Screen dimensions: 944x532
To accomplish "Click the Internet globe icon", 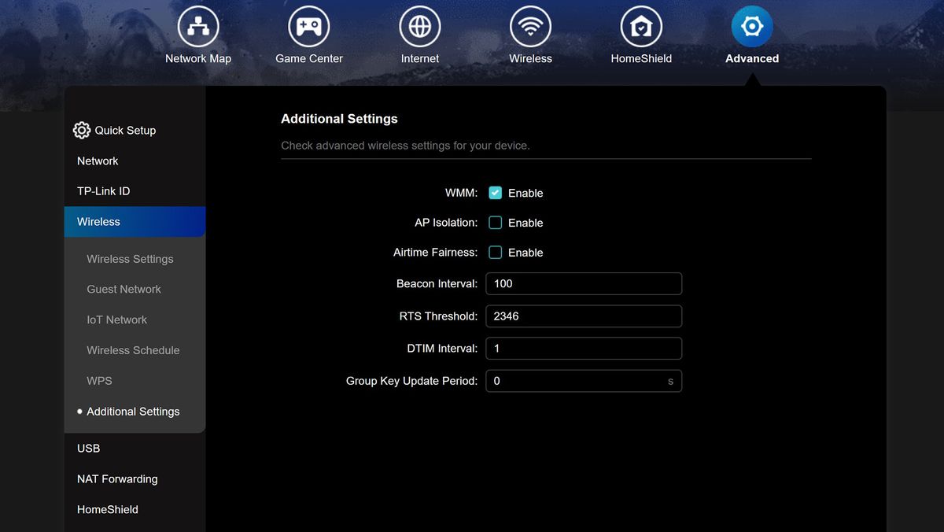I will tap(419, 25).
